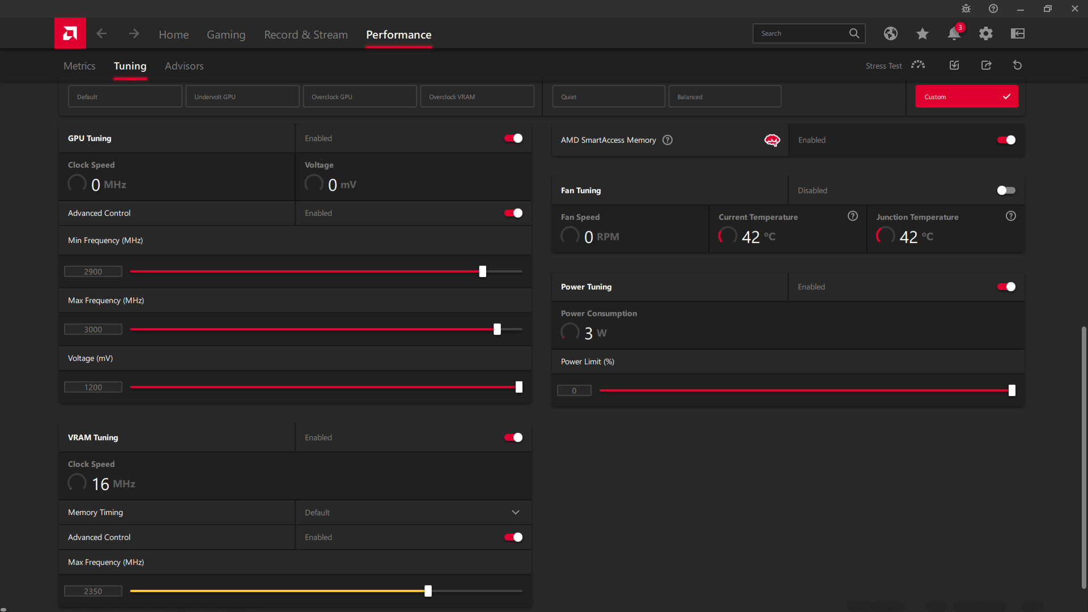Click the search magnifier icon

click(854, 33)
